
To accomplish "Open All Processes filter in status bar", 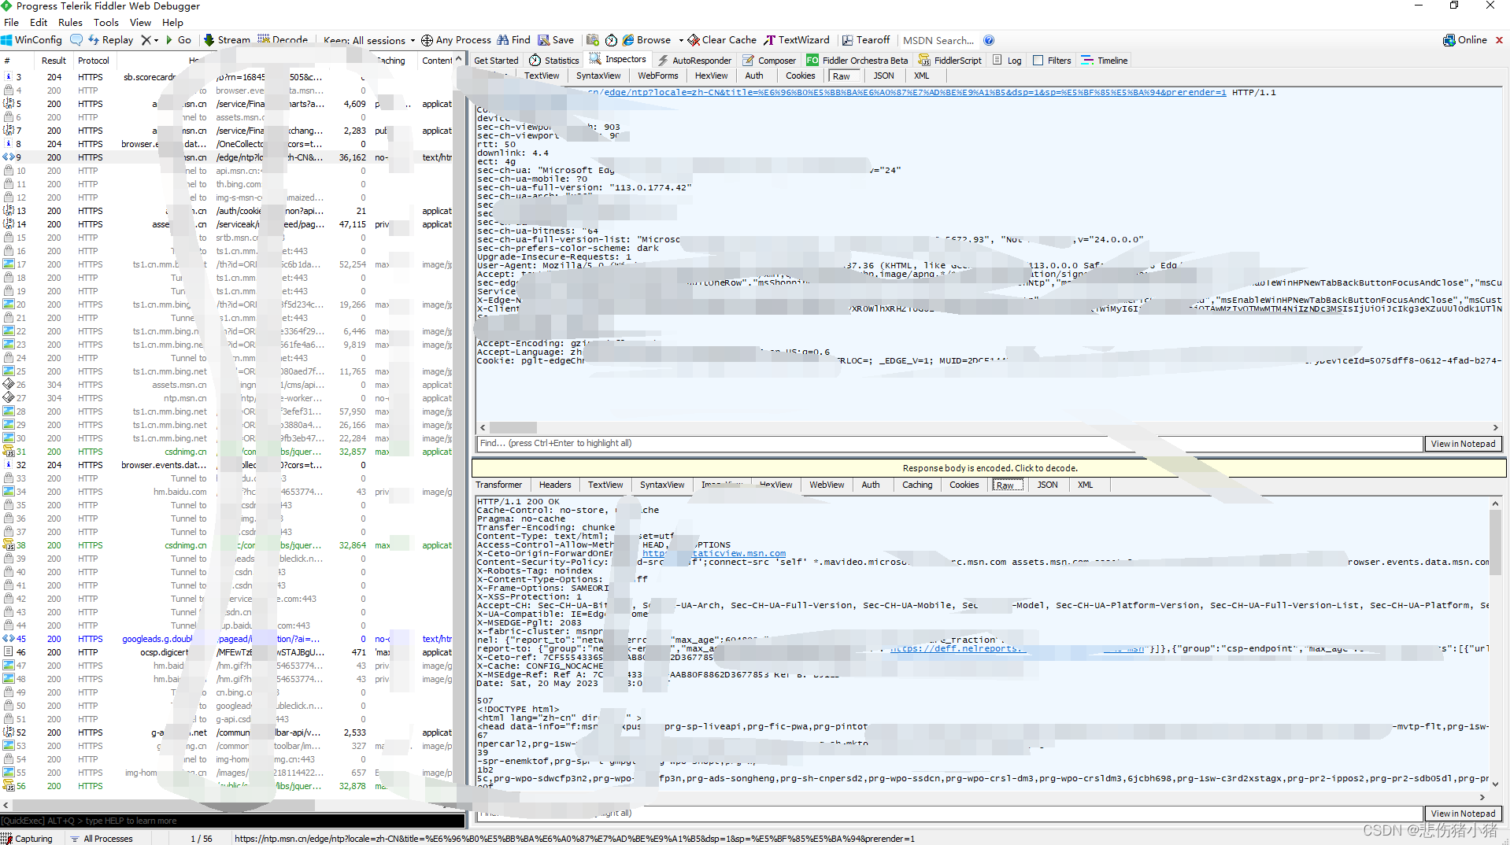I will (102, 839).
